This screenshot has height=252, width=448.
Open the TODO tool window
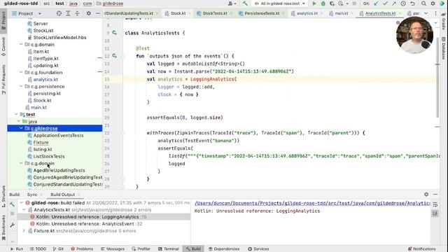(38, 249)
